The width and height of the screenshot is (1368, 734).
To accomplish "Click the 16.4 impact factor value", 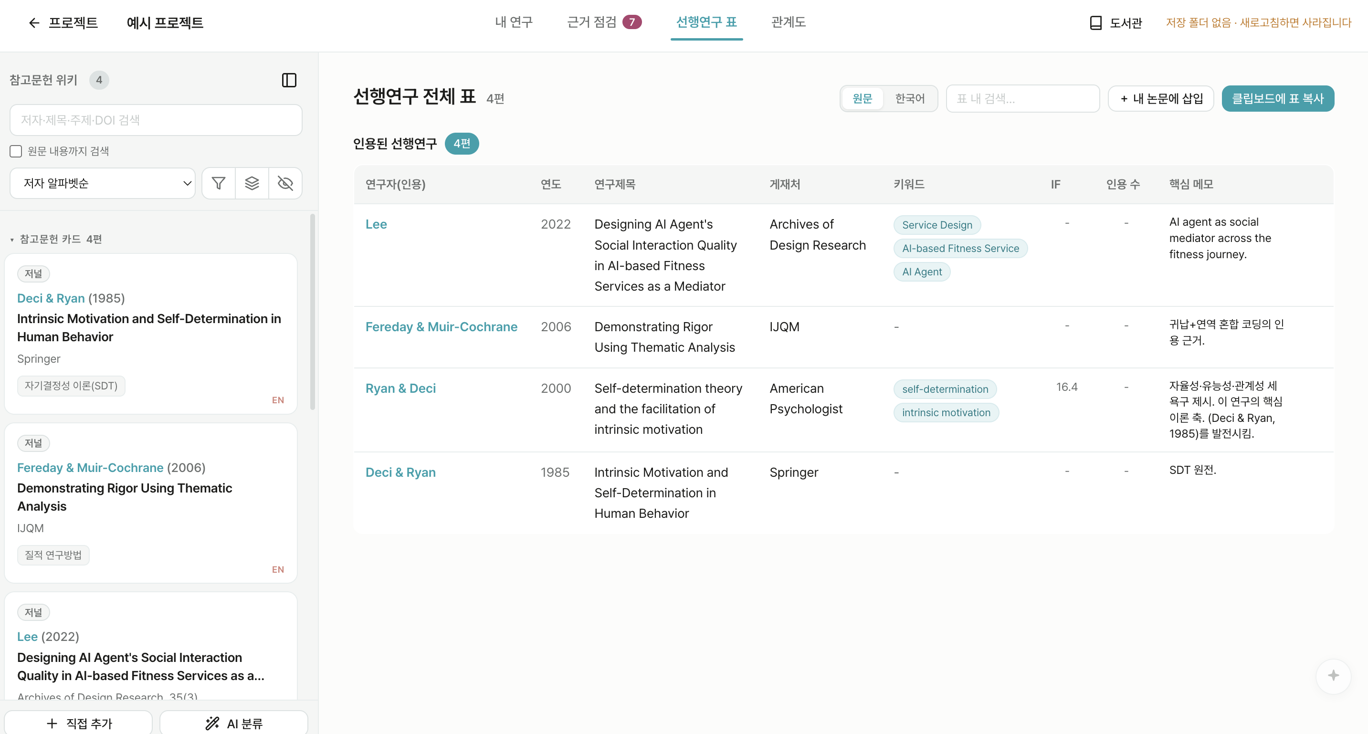I will 1066,387.
